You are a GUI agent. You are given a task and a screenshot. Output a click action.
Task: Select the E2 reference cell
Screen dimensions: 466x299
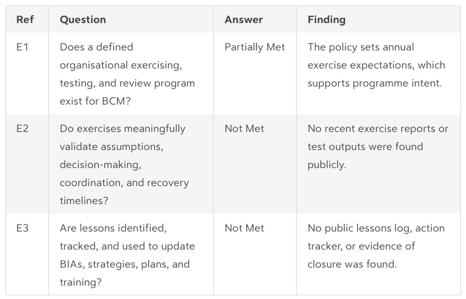click(x=22, y=129)
